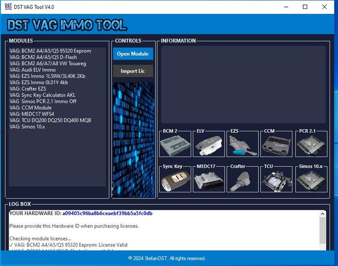Click the MEDC17 ECU image

[209, 181]
